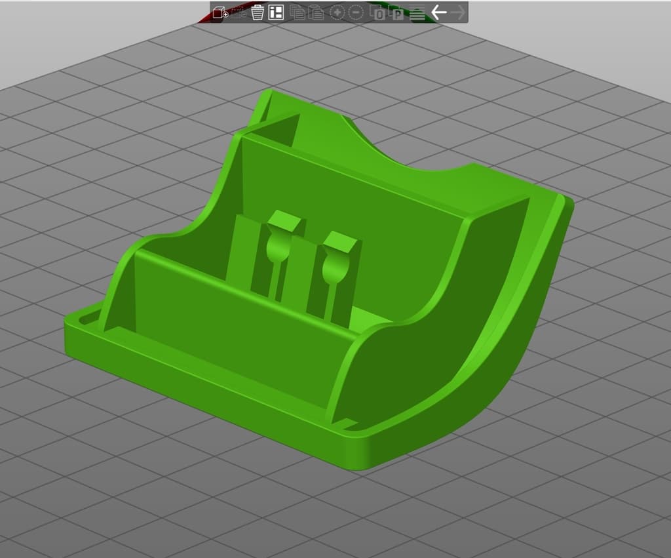Click the Add object cube icon
This screenshot has height=558, width=671.
(x=221, y=13)
